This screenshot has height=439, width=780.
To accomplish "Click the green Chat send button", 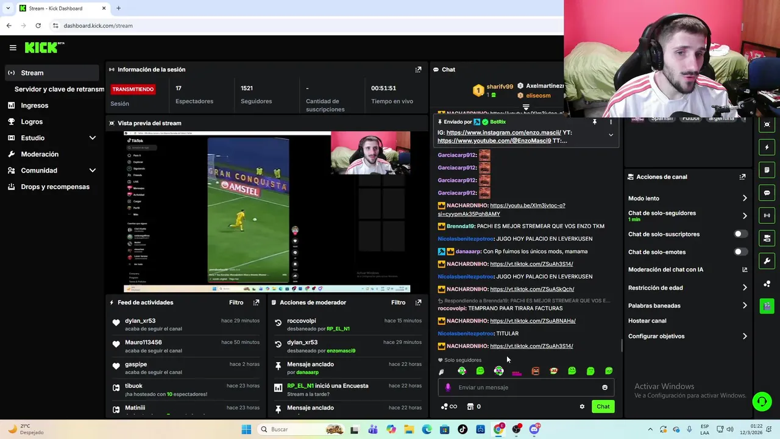I will point(603,407).
